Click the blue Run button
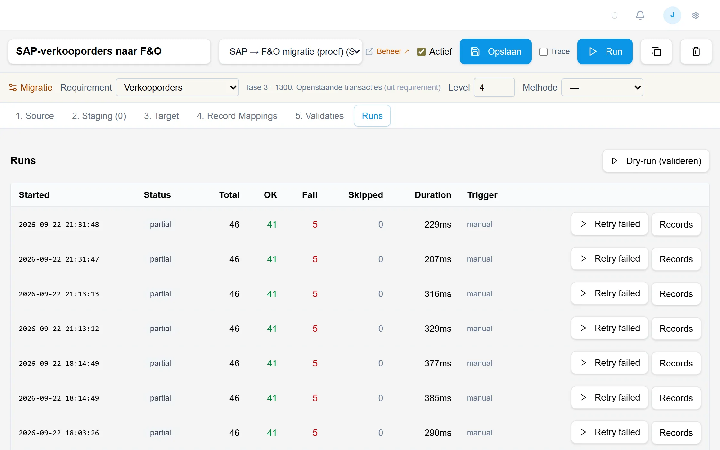720x450 pixels. point(605,51)
